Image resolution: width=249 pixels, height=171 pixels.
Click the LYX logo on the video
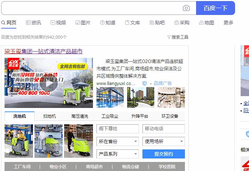(14, 63)
